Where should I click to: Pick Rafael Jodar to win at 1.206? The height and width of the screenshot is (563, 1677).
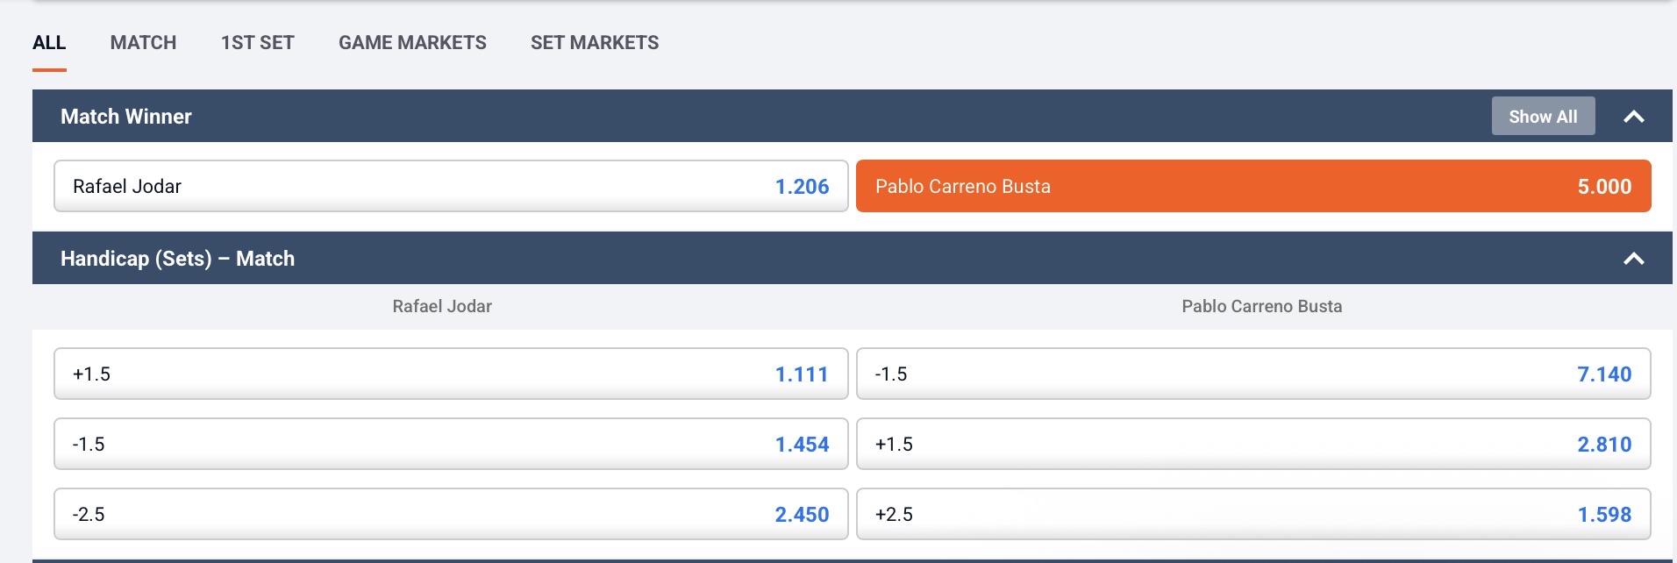451,186
